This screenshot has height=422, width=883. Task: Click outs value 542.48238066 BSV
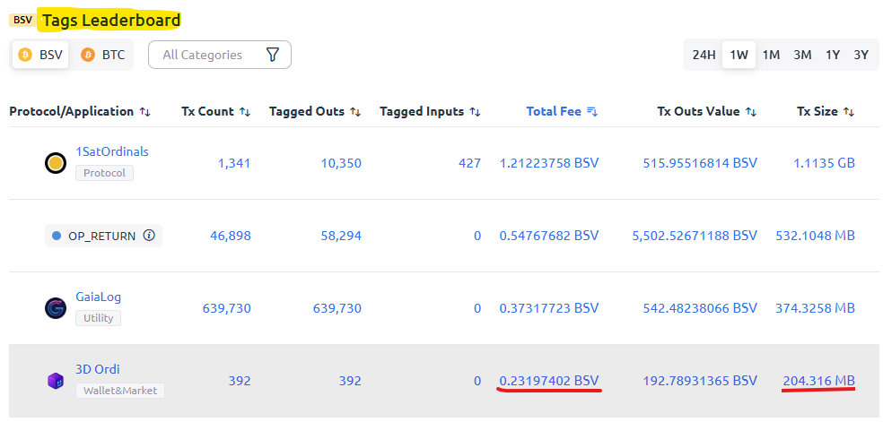[700, 308]
